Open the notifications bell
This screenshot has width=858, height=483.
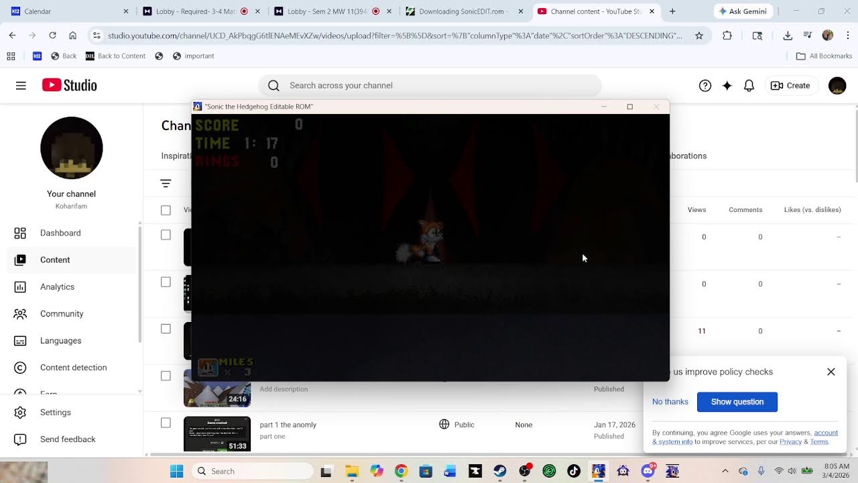point(749,85)
